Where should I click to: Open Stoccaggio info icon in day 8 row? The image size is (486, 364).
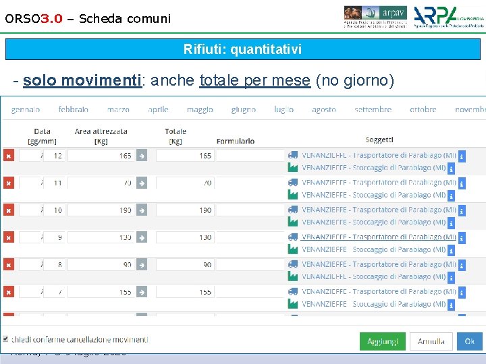pyautogui.click(x=452, y=278)
